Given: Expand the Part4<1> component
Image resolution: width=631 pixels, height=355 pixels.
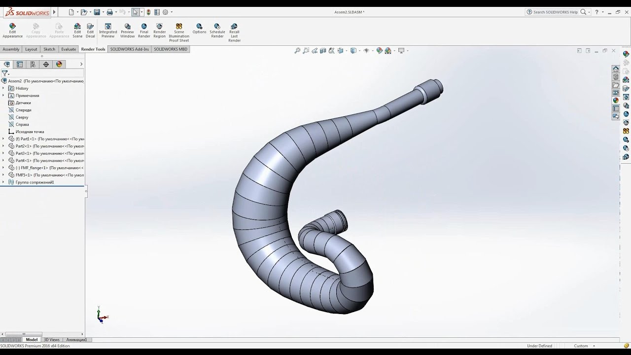Looking at the screenshot, I should pos(3,160).
